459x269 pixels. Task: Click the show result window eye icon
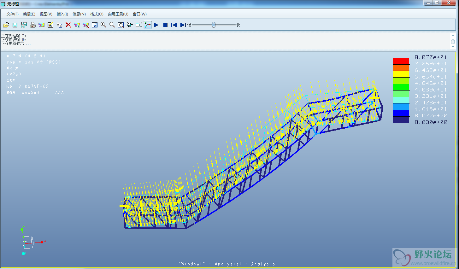pos(77,25)
